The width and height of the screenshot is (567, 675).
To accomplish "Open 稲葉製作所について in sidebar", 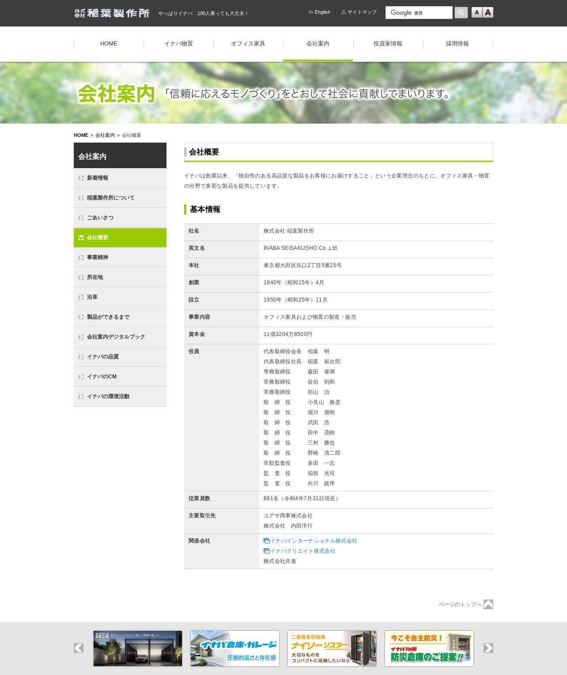I will tap(120, 198).
